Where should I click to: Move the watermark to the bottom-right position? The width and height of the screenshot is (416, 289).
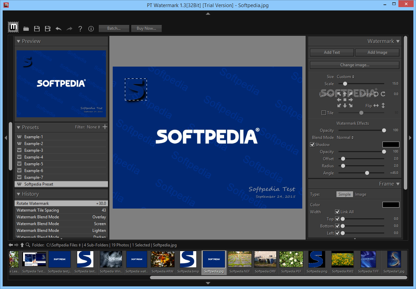point(351,105)
